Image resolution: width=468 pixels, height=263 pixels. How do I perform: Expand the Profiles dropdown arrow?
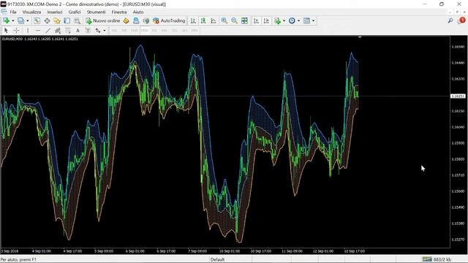click(x=28, y=20)
